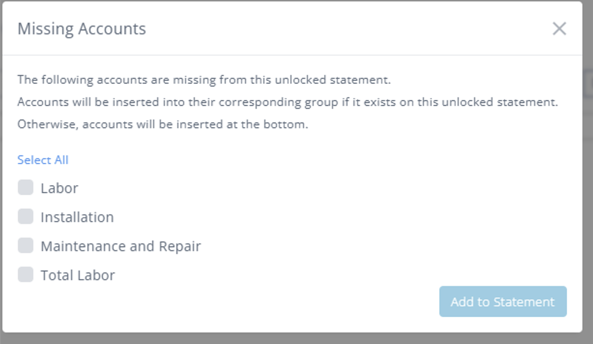Click the word 'Accounts' in the dialog heading
Viewport: 593px width, 344px height.
[x=112, y=29]
